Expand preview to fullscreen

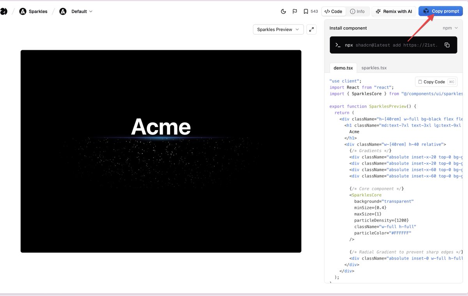tap(311, 30)
